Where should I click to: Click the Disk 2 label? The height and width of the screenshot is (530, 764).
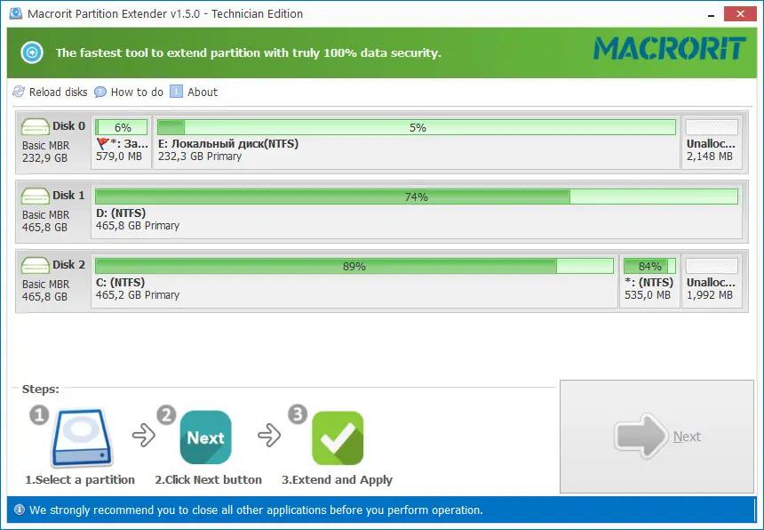point(68,264)
